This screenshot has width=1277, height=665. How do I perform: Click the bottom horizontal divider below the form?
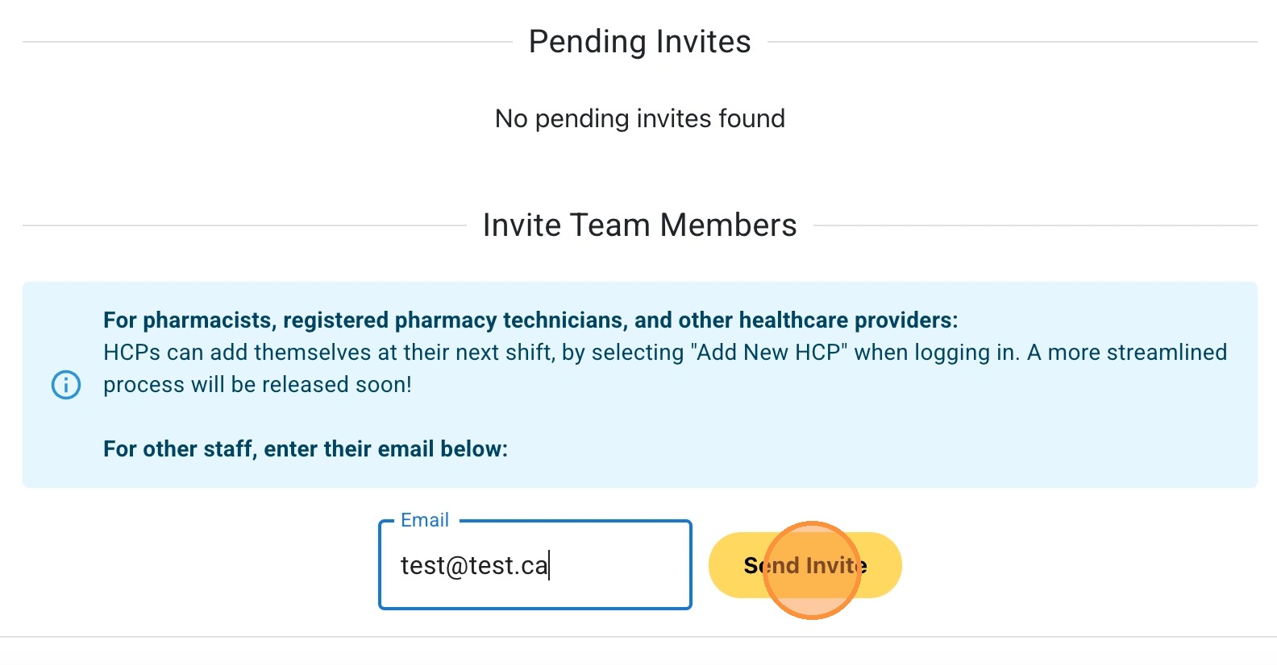tap(638, 637)
